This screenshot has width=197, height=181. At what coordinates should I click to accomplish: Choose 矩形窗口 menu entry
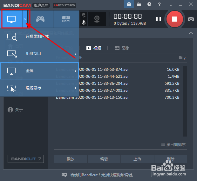point(40,54)
